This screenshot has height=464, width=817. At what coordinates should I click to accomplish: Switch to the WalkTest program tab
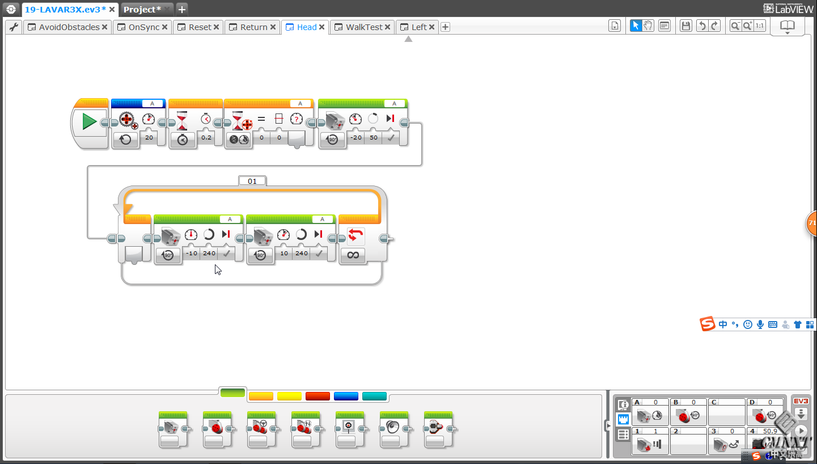coord(363,27)
